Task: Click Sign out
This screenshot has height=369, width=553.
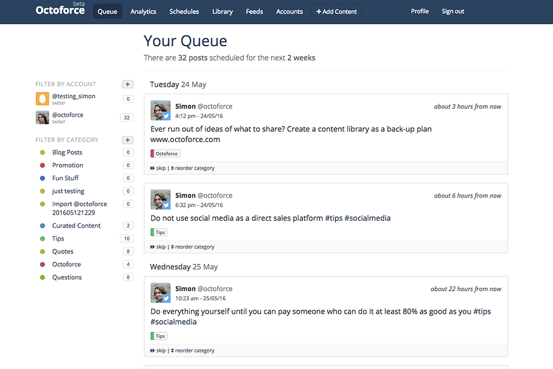Action: tap(453, 11)
